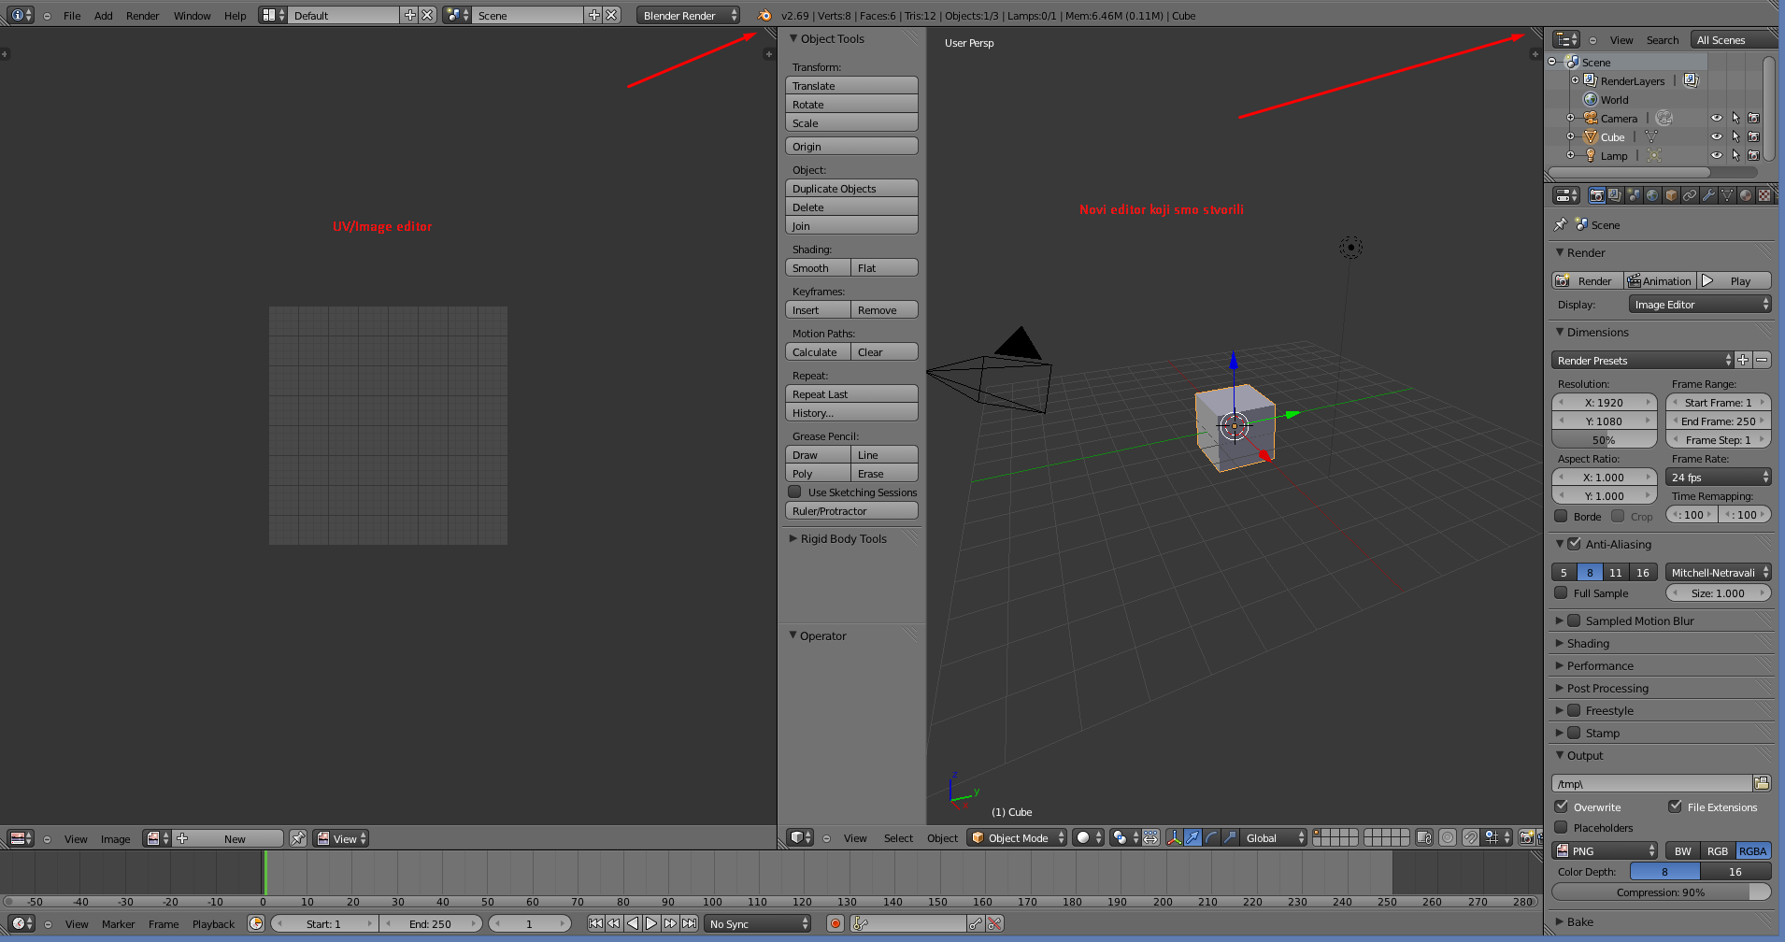The height and width of the screenshot is (942, 1785).
Task: Select the translate manipulator arrow icon
Action: click(x=1193, y=837)
